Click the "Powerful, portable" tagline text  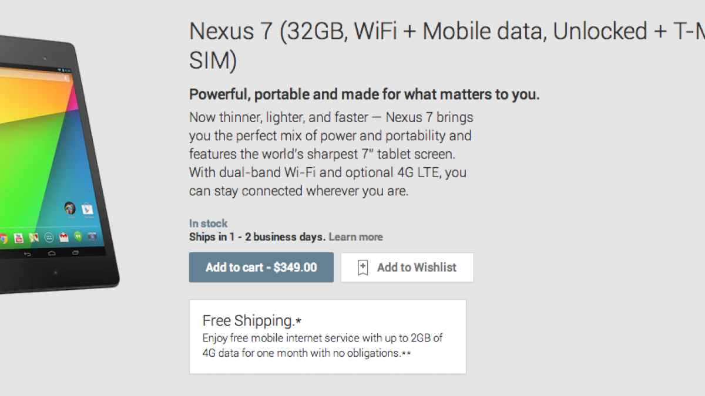364,94
